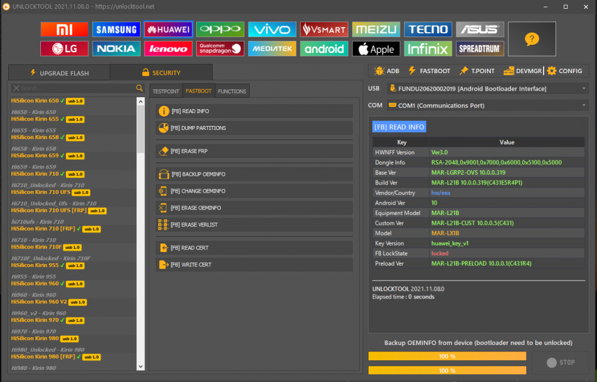Switch to the UPGRADE FLASH tab
The width and height of the screenshot is (597, 382).
[x=59, y=73]
